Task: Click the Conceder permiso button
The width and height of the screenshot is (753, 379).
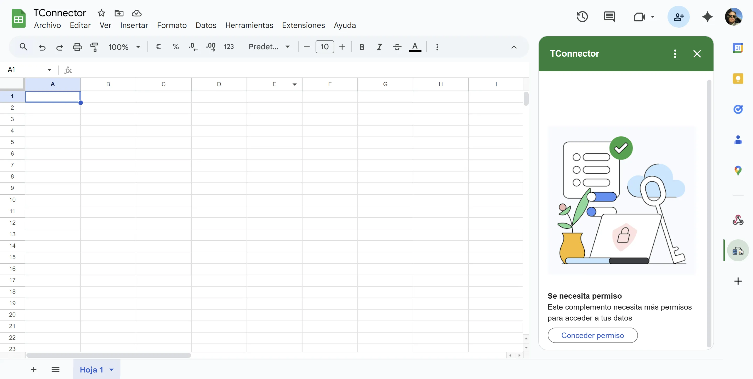Action: coord(592,335)
